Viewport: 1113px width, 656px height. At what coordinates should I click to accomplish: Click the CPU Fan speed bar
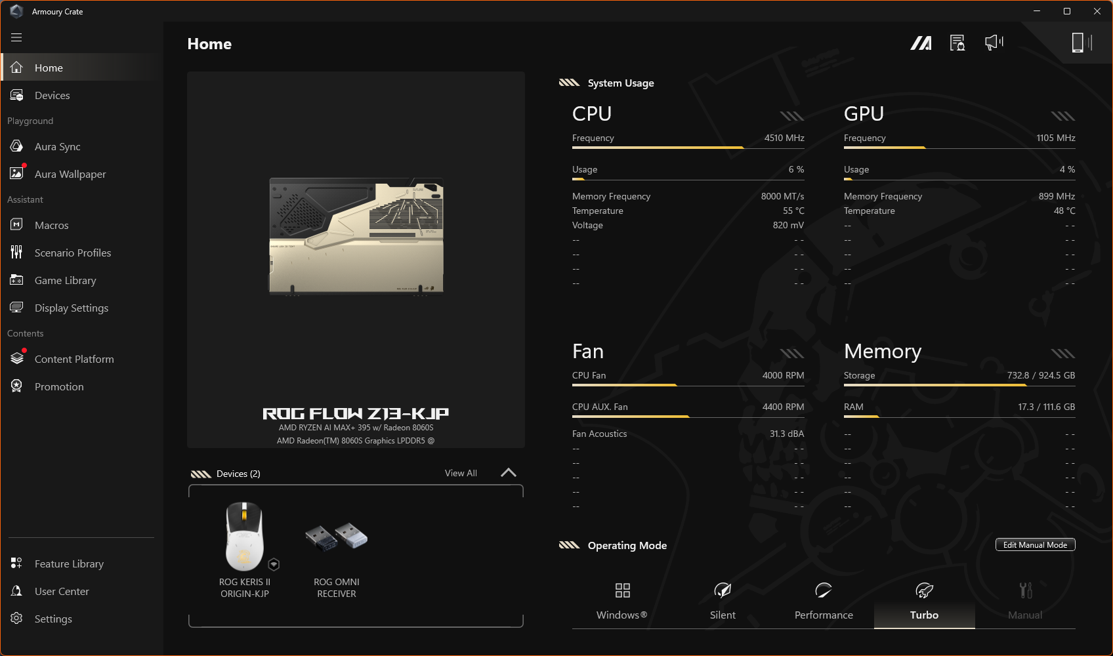coord(688,385)
